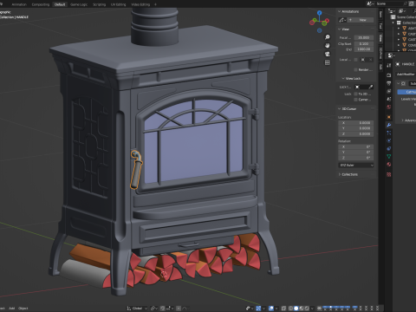Open the Particles properties tab icon
416x312 pixels.
click(389, 133)
